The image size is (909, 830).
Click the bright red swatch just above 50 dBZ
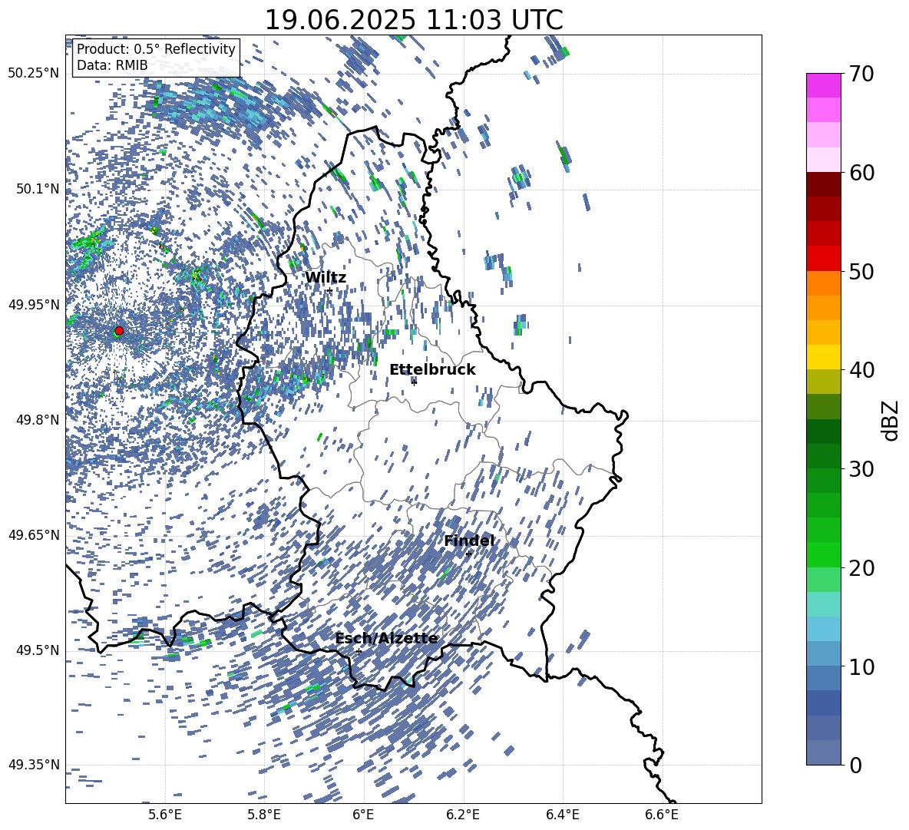(x=823, y=259)
